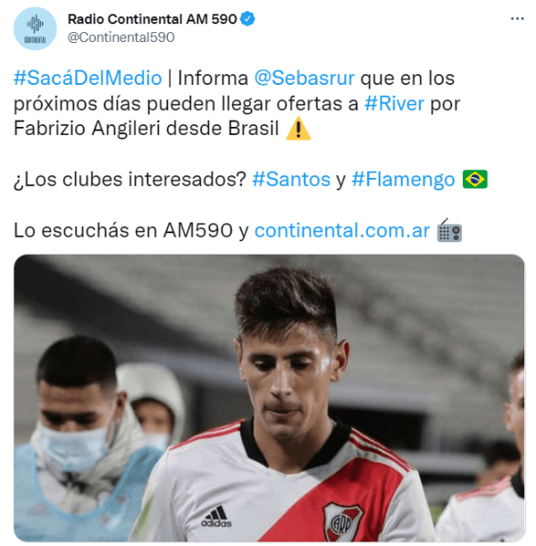Click the #Flamengo hashtag
This screenshot has height=546, width=536.
pos(404,180)
